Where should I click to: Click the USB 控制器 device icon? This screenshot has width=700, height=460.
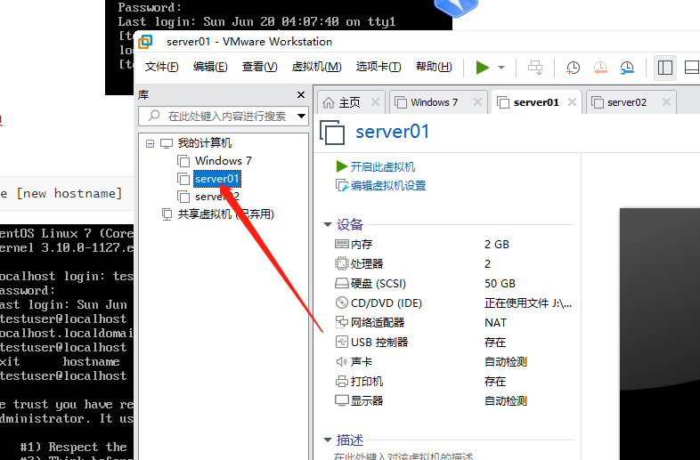tap(341, 342)
